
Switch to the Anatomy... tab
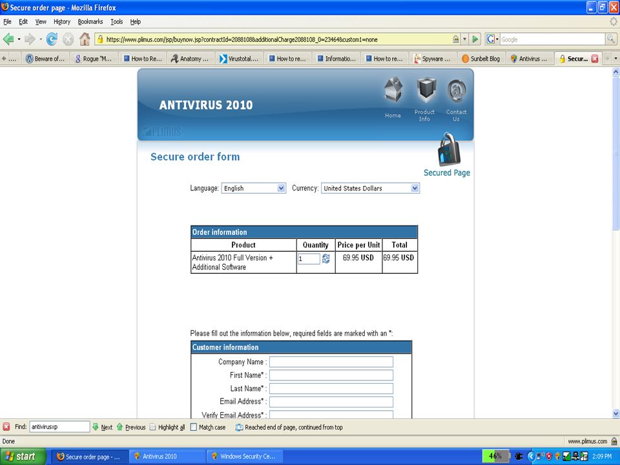(x=191, y=59)
